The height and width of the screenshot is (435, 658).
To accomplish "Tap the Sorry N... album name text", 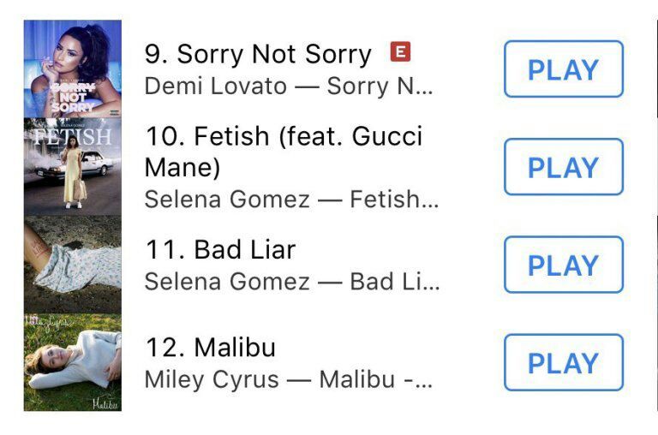I will coord(380,86).
